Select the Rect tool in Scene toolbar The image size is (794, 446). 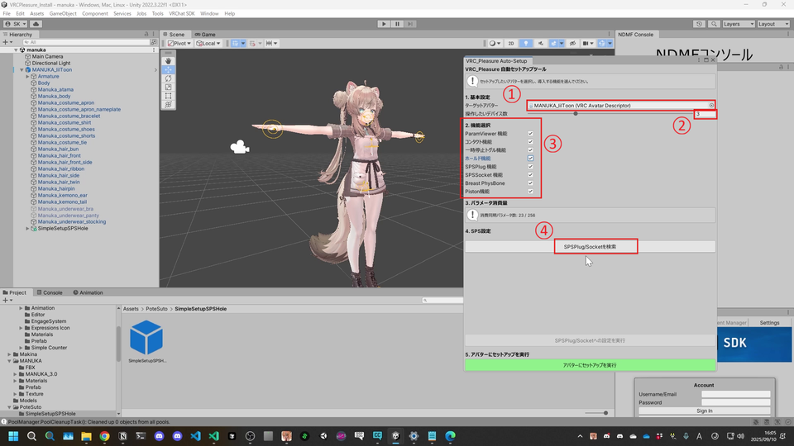[168, 96]
